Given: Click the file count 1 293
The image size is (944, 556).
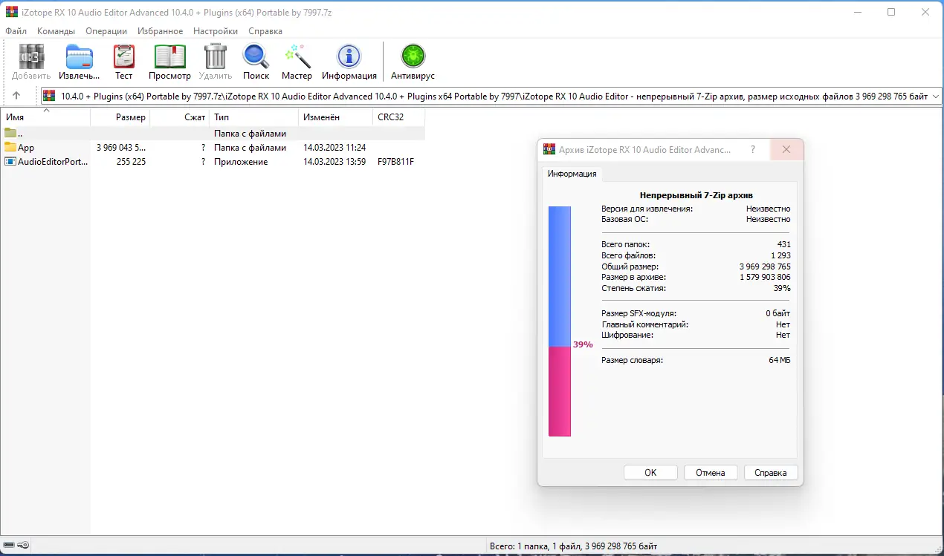Looking at the screenshot, I should tap(780, 255).
